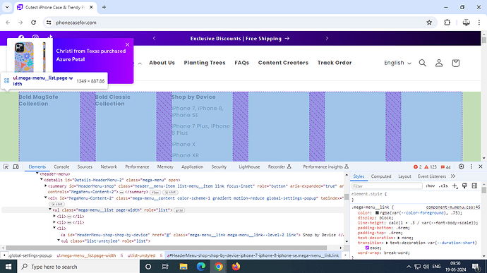
Task: Open the Application tab
Action: [x=192, y=166]
